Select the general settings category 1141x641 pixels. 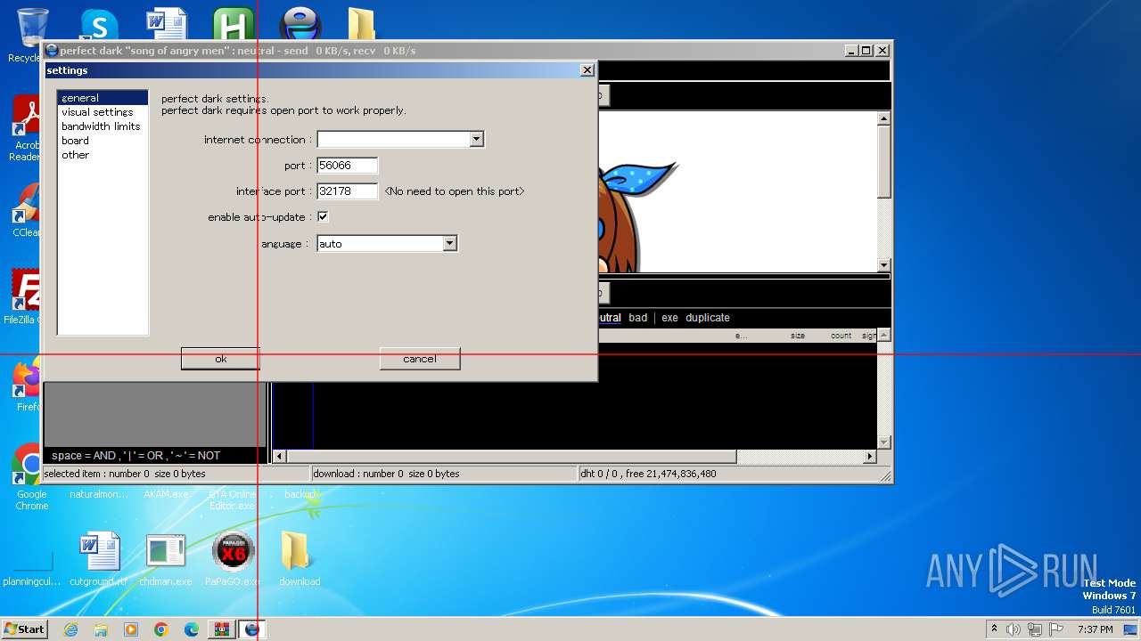coord(103,98)
